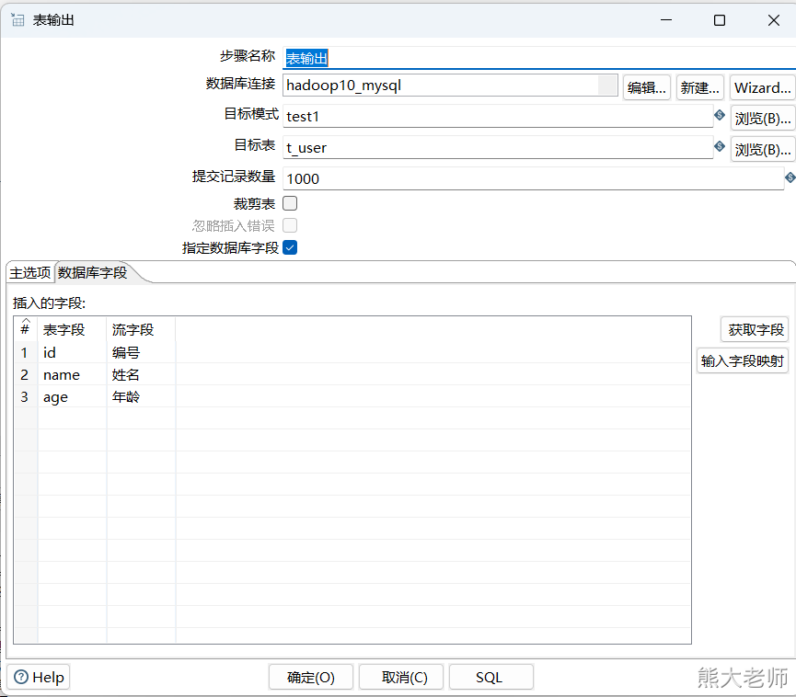Uncheck the 指定数据库字段 checkbox
Viewport: 796px width, 697px height.
pyautogui.click(x=290, y=247)
